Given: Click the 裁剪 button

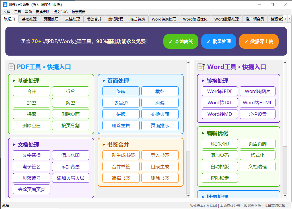Looking at the screenshot, I should coord(160,91).
